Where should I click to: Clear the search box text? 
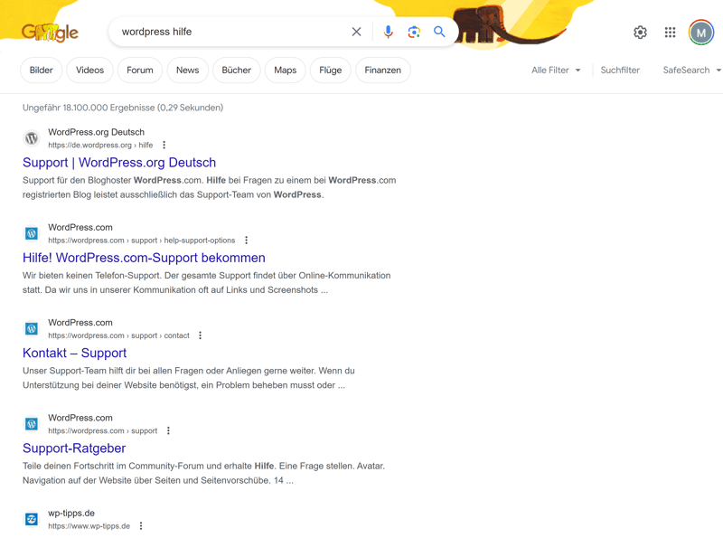point(356,32)
